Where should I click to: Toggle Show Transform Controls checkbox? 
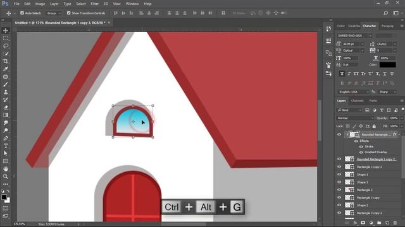(x=69, y=13)
